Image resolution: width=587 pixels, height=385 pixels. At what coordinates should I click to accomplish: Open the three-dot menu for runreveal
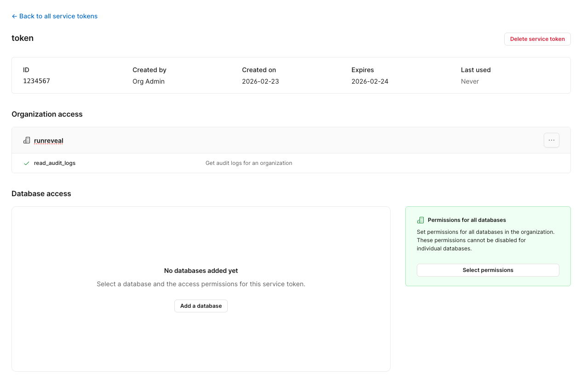(551, 140)
